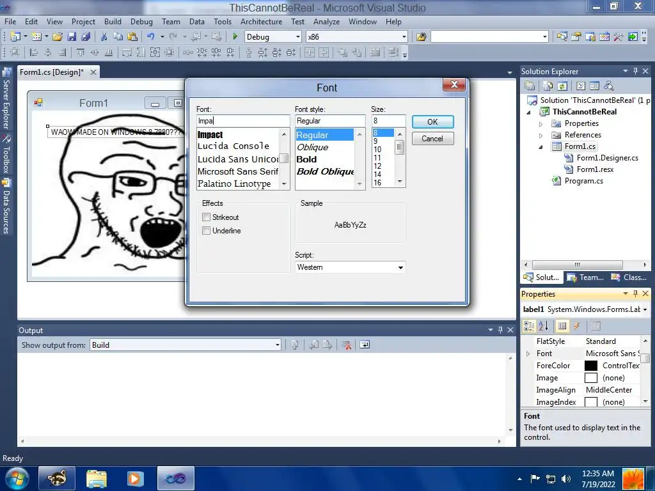Click the Size list scrollbar thumb
Screen dimensions: 655x491
[400, 148]
